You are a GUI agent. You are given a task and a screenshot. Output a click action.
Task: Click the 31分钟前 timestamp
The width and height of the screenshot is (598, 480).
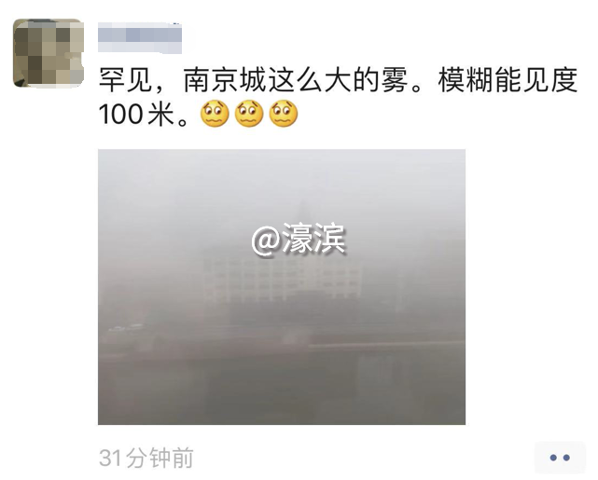tap(146, 458)
